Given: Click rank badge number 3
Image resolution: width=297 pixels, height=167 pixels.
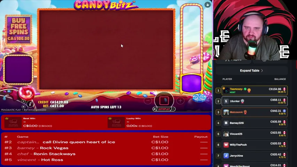Looking at the screenshot, I should tap(218, 112).
